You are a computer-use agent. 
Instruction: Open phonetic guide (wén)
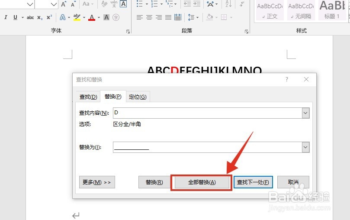114,4
